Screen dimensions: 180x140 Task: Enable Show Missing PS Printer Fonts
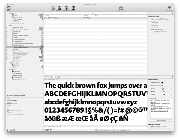[x=150, y=19]
